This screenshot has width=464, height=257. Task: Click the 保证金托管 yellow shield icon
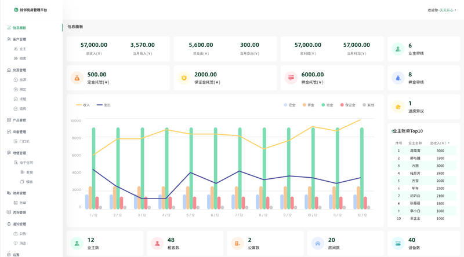pos(184,78)
